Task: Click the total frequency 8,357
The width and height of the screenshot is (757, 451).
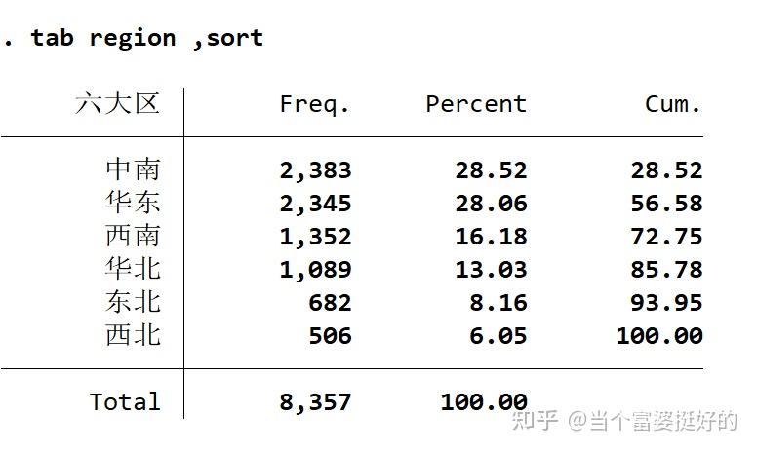Action: point(315,402)
